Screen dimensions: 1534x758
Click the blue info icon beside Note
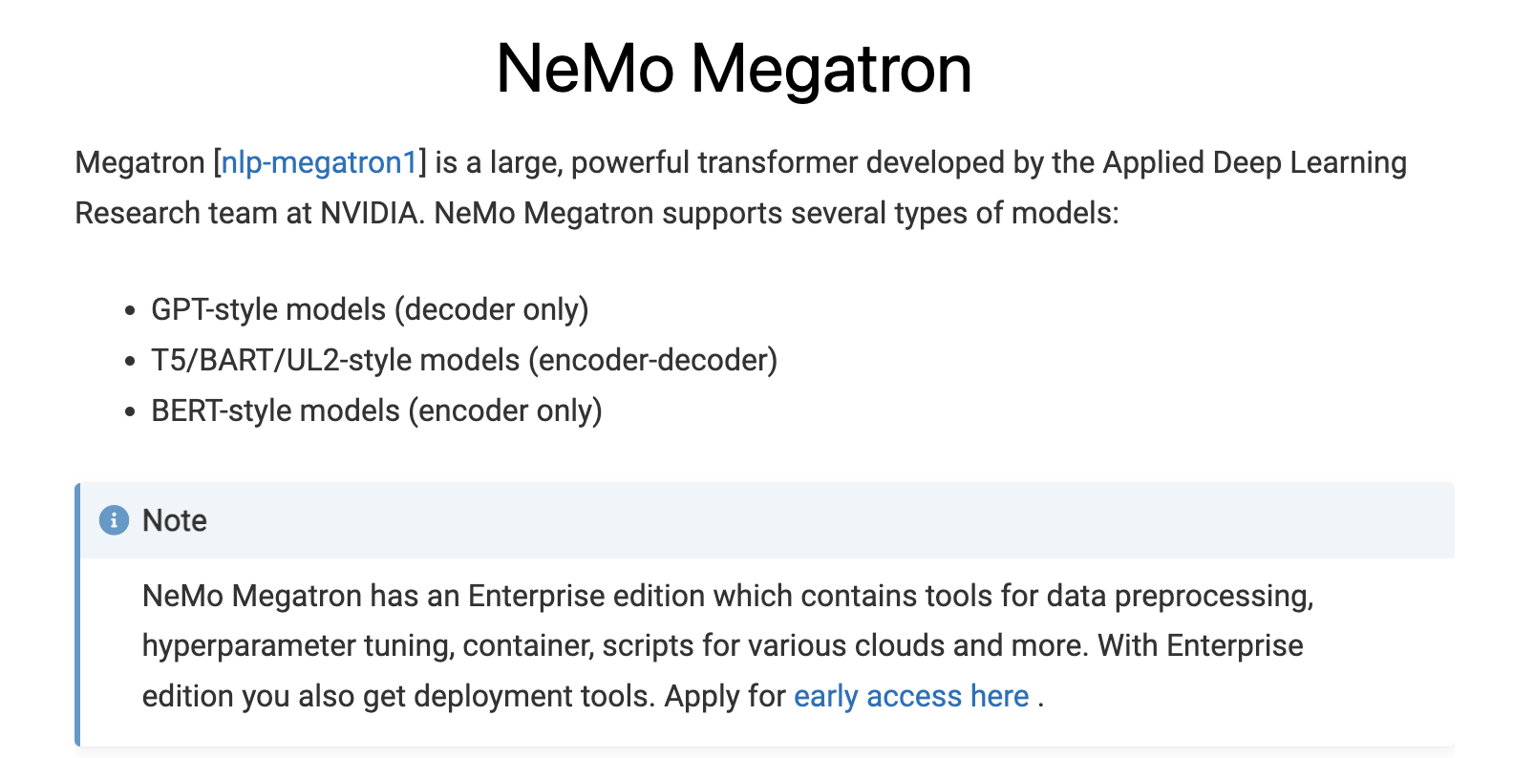pyautogui.click(x=114, y=520)
